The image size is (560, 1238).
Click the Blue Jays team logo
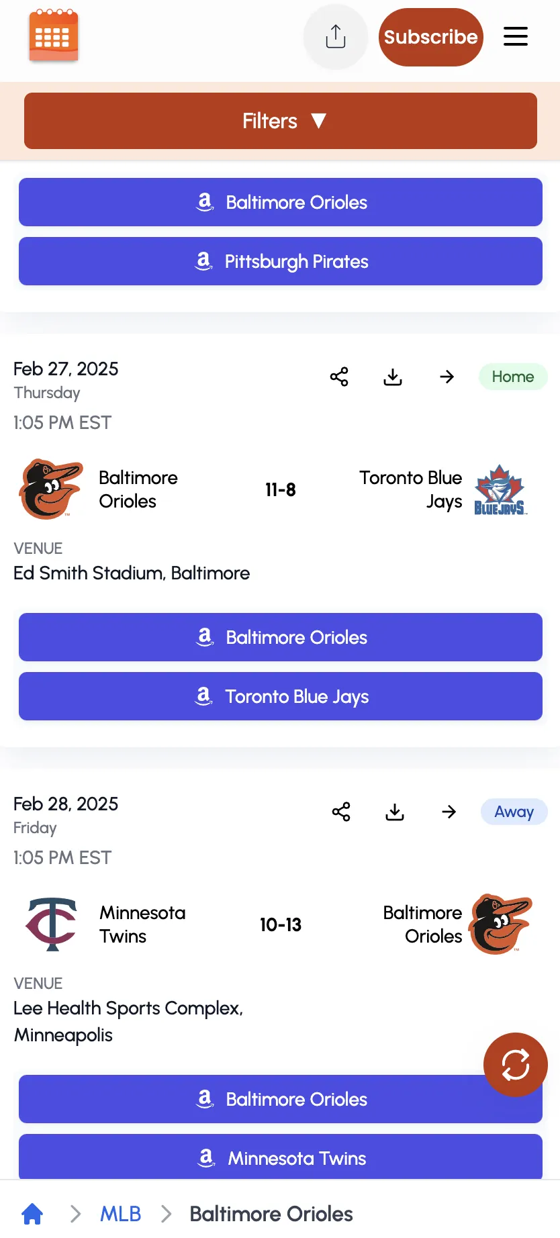pos(500,489)
